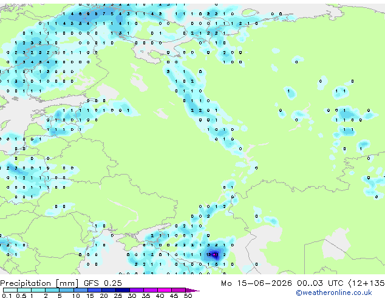Viewport: 385px width, 298px height.
Task: Click the 5–10 mm legend color swatch
Action: [x=66, y=290]
